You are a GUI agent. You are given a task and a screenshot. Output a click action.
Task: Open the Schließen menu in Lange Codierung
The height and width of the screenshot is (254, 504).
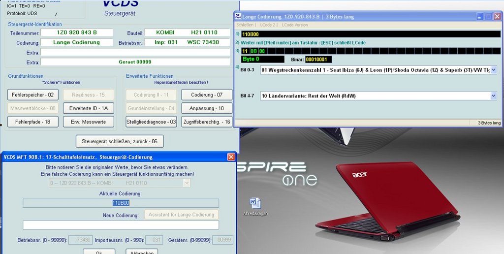[245, 25]
